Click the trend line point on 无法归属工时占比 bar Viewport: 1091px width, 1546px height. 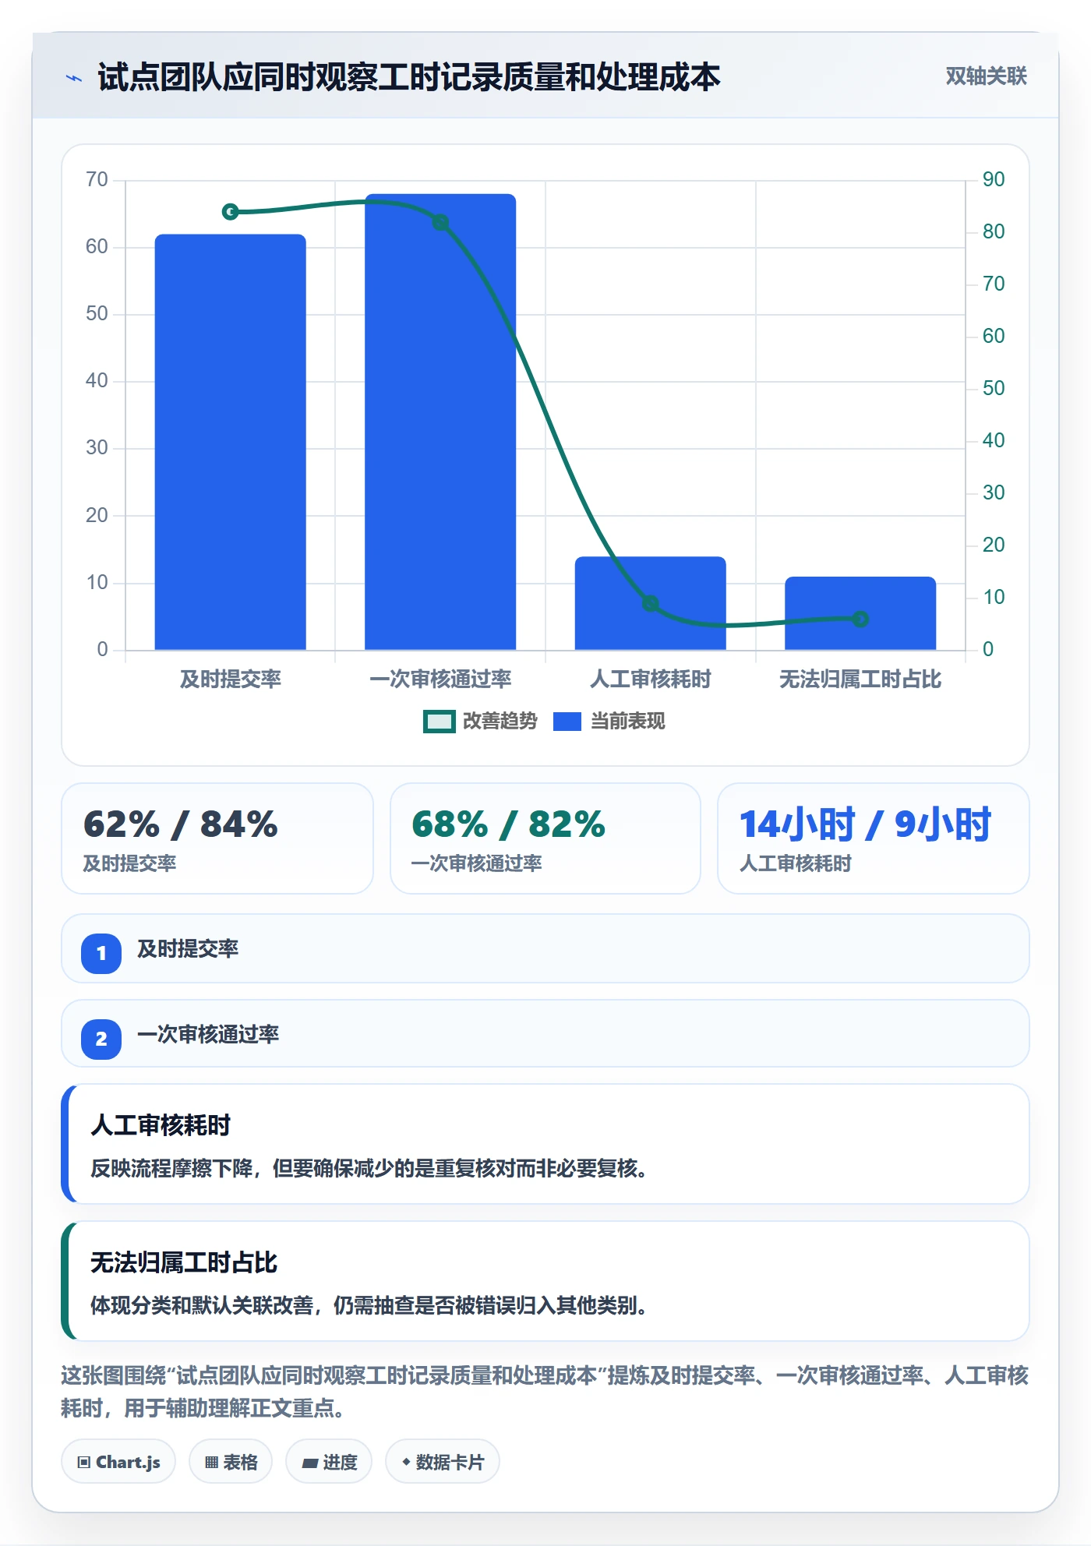pos(860,619)
